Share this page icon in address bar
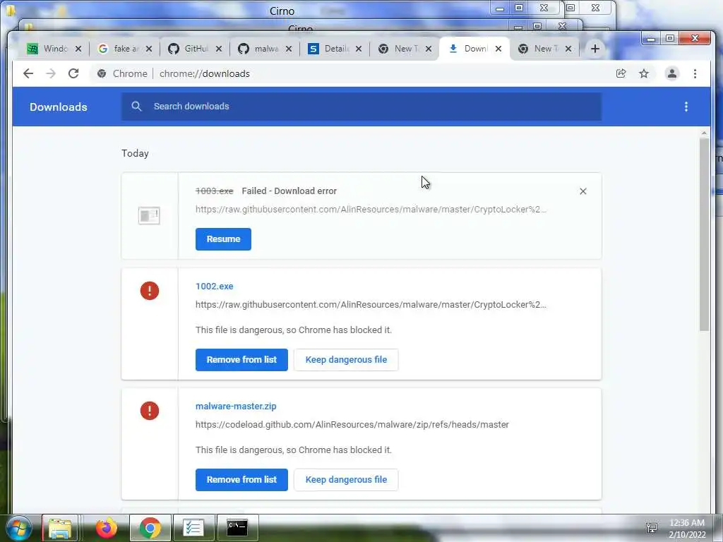The image size is (723, 542). [621, 73]
